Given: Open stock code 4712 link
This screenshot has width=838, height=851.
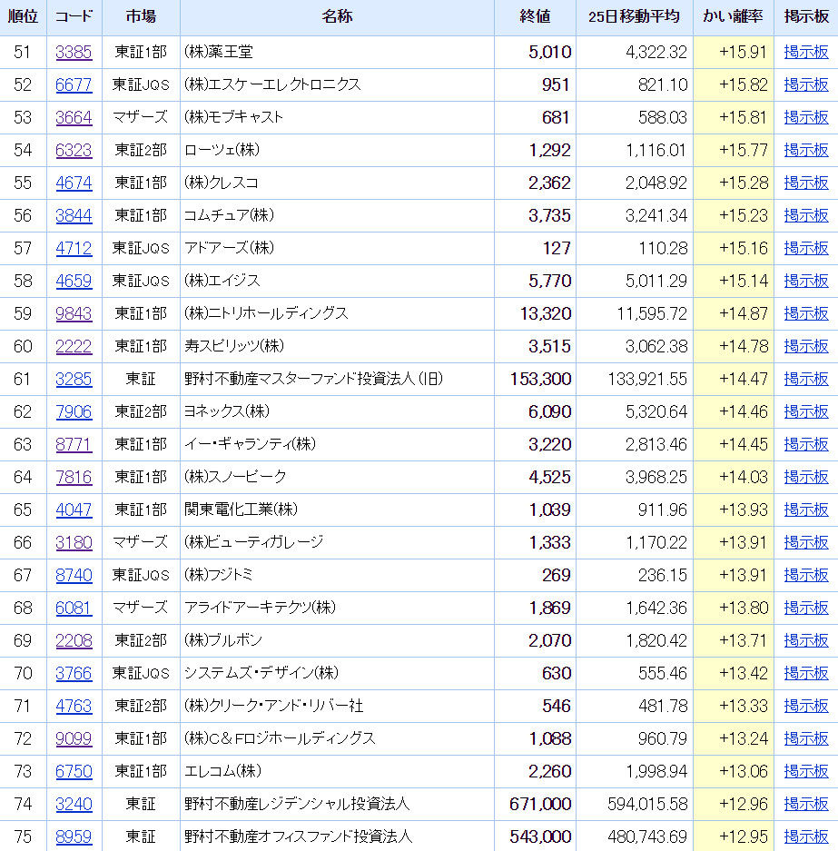Looking at the screenshot, I should coord(74,248).
